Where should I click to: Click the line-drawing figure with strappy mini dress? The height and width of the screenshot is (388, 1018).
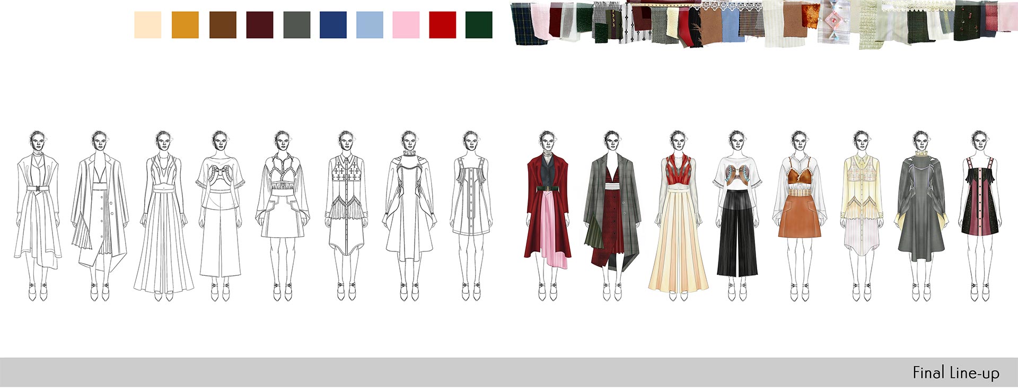point(471,216)
